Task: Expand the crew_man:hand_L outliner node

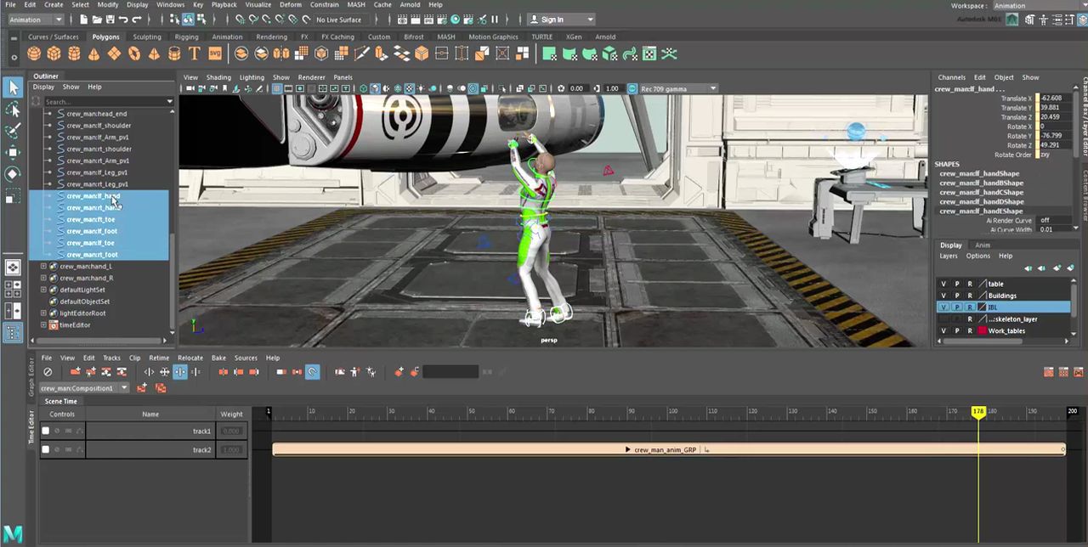Action: (x=43, y=266)
